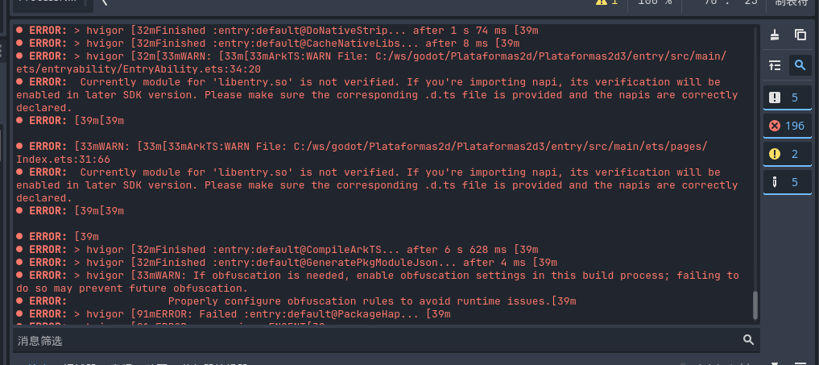This screenshot has height=365, width=819.
Task: Open the script warnings indicator at top
Action: pos(606,2)
